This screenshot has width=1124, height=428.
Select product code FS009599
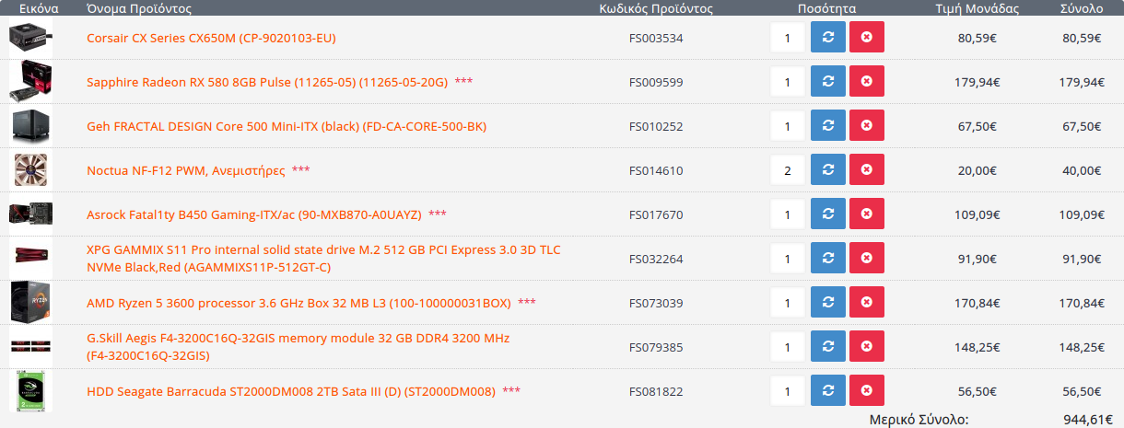(x=656, y=82)
